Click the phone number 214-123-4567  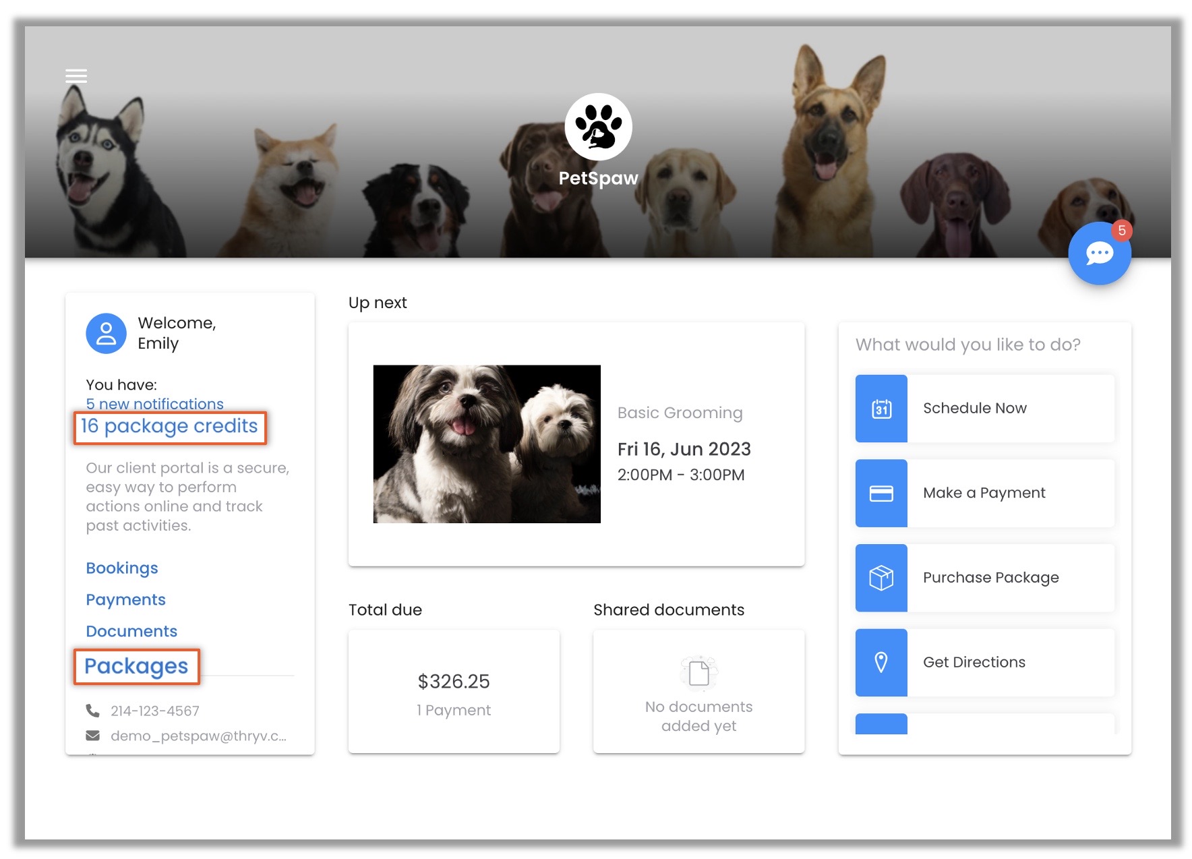click(155, 711)
